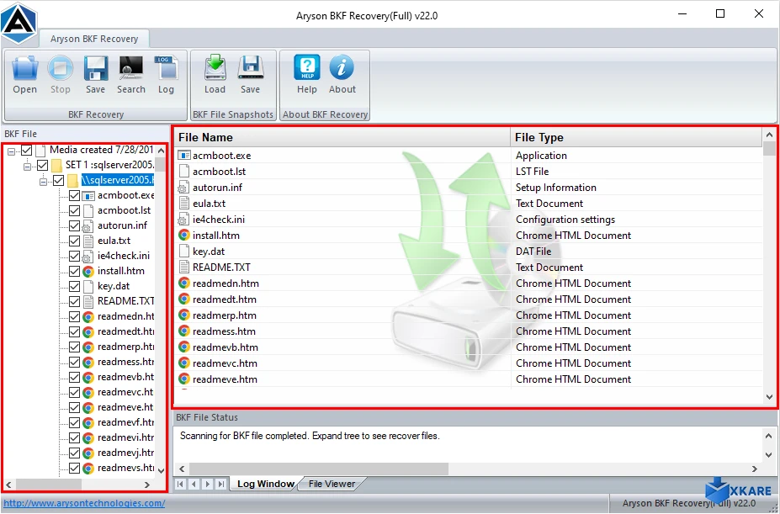Open the Log icon in toolbar
The image size is (780, 514).
[166, 75]
